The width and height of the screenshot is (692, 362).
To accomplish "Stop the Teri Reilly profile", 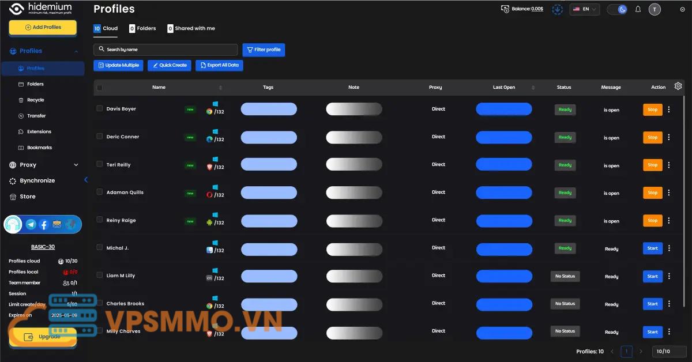I will click(x=652, y=165).
